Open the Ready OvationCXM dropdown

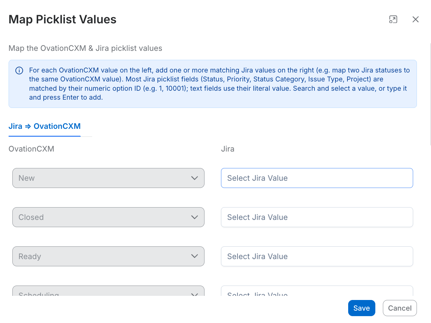click(108, 256)
